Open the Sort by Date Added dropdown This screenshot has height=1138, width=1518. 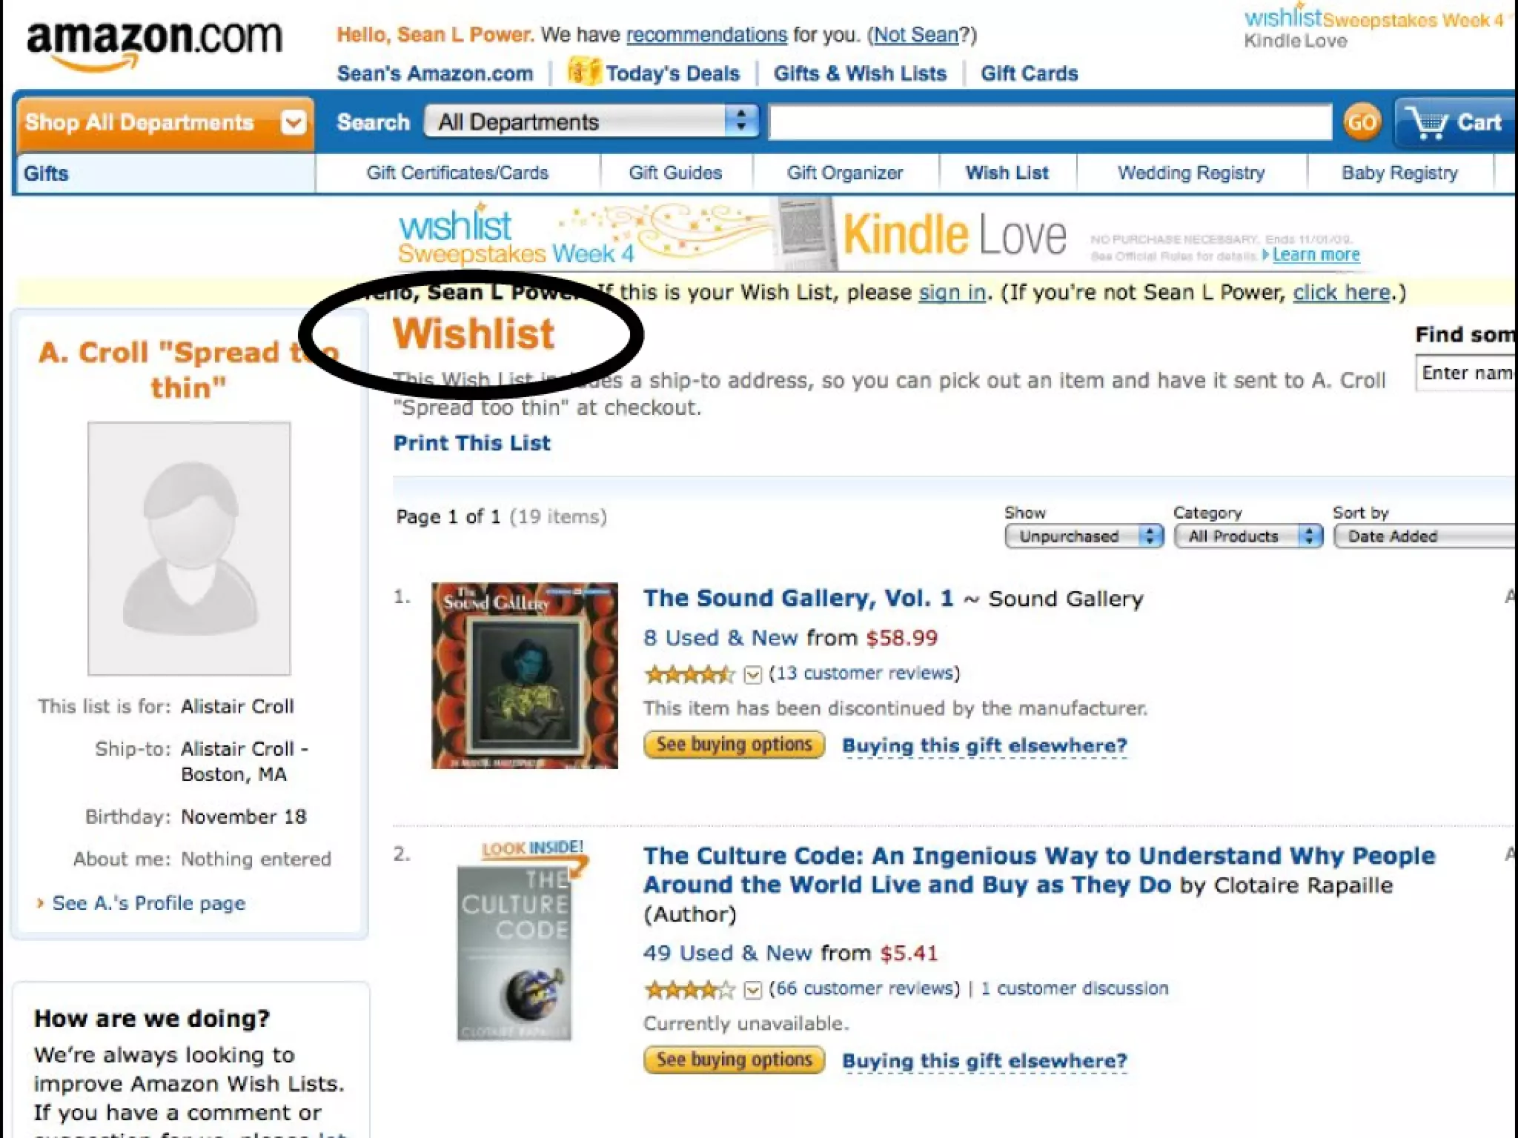[x=1425, y=536]
